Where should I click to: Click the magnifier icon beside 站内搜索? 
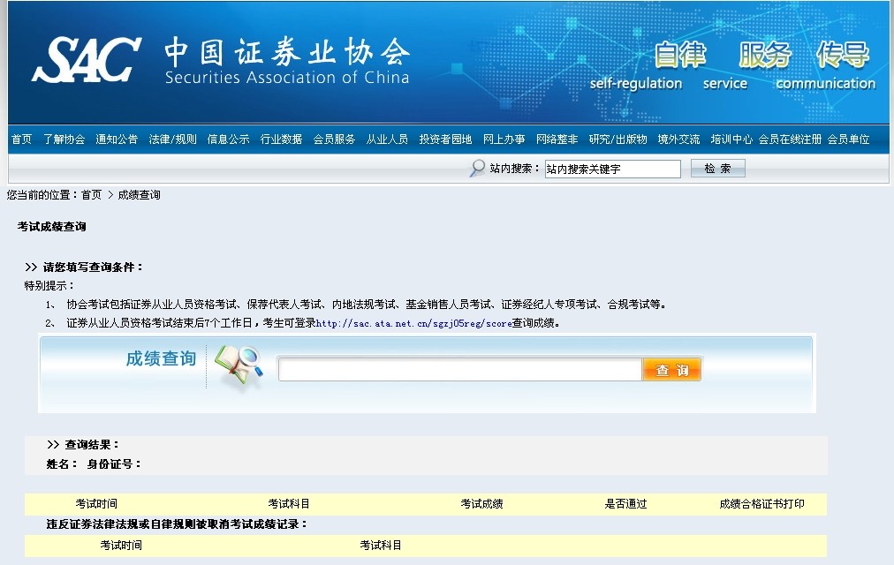[x=477, y=169]
